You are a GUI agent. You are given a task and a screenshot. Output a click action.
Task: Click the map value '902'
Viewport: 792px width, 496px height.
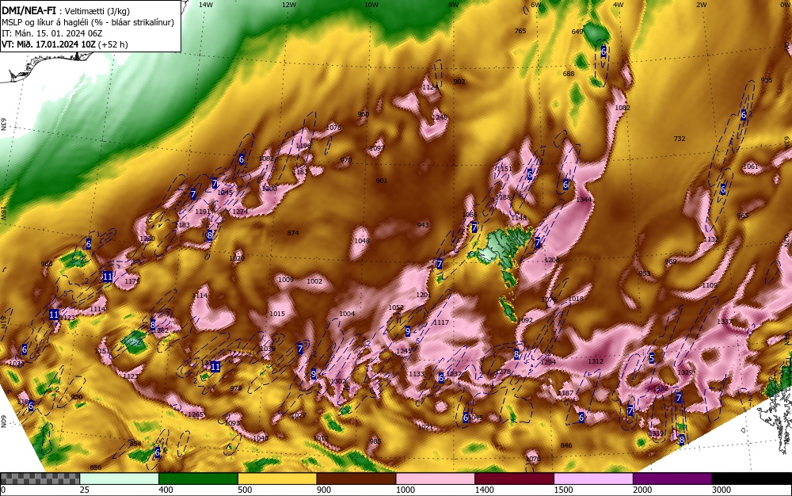click(459, 82)
